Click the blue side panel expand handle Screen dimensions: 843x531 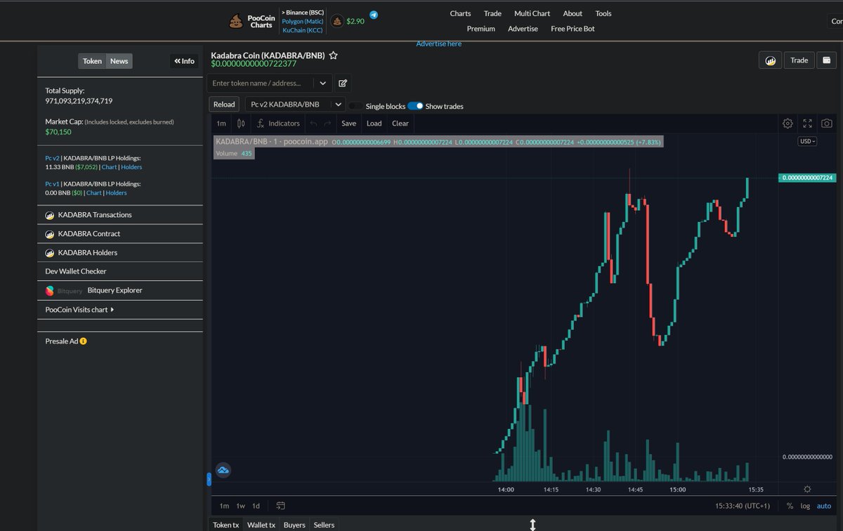click(209, 479)
